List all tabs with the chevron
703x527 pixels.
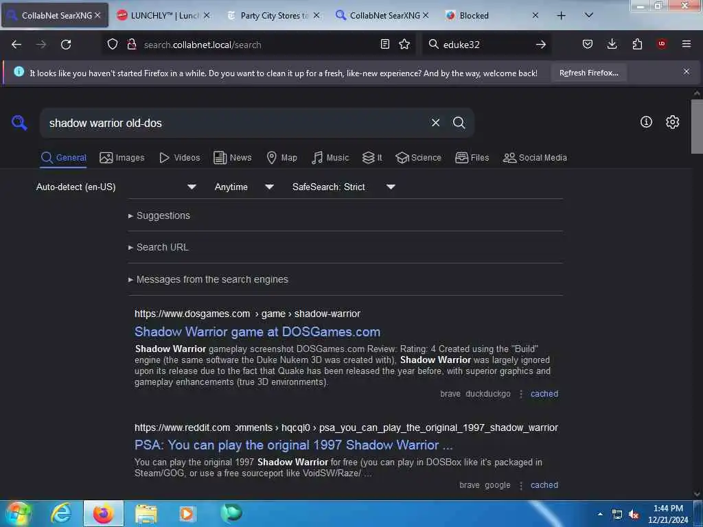click(589, 15)
